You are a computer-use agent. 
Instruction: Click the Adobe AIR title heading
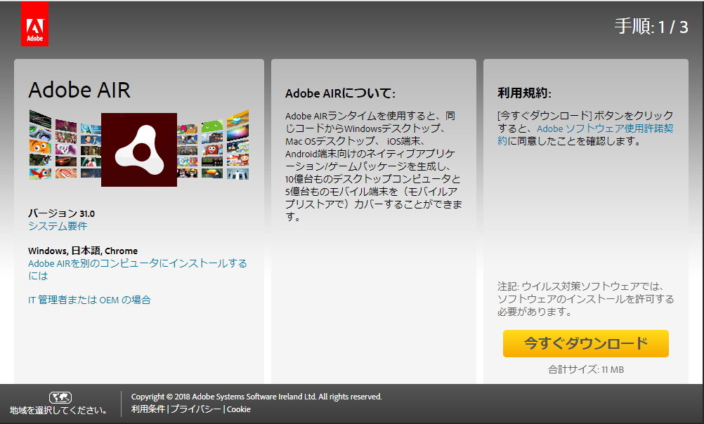click(x=79, y=90)
